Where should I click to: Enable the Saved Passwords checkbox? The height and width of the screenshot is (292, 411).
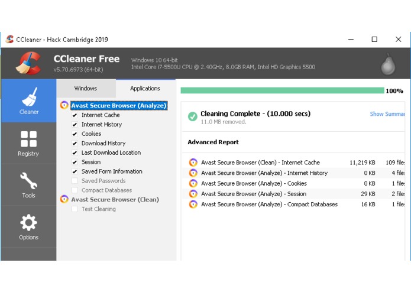coord(75,181)
